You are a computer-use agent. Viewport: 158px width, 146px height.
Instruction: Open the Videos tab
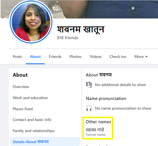click(x=95, y=57)
